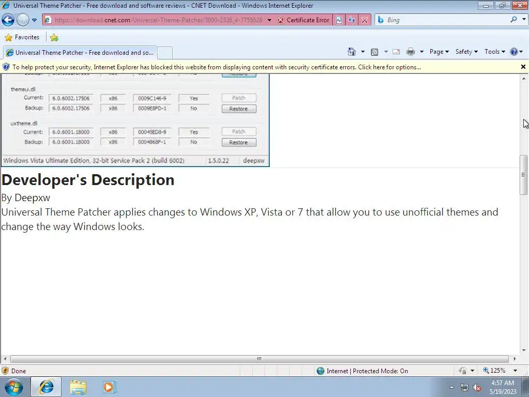Show hidden tray icons arrow
This screenshot has height=397, width=529.
pyautogui.click(x=452, y=388)
